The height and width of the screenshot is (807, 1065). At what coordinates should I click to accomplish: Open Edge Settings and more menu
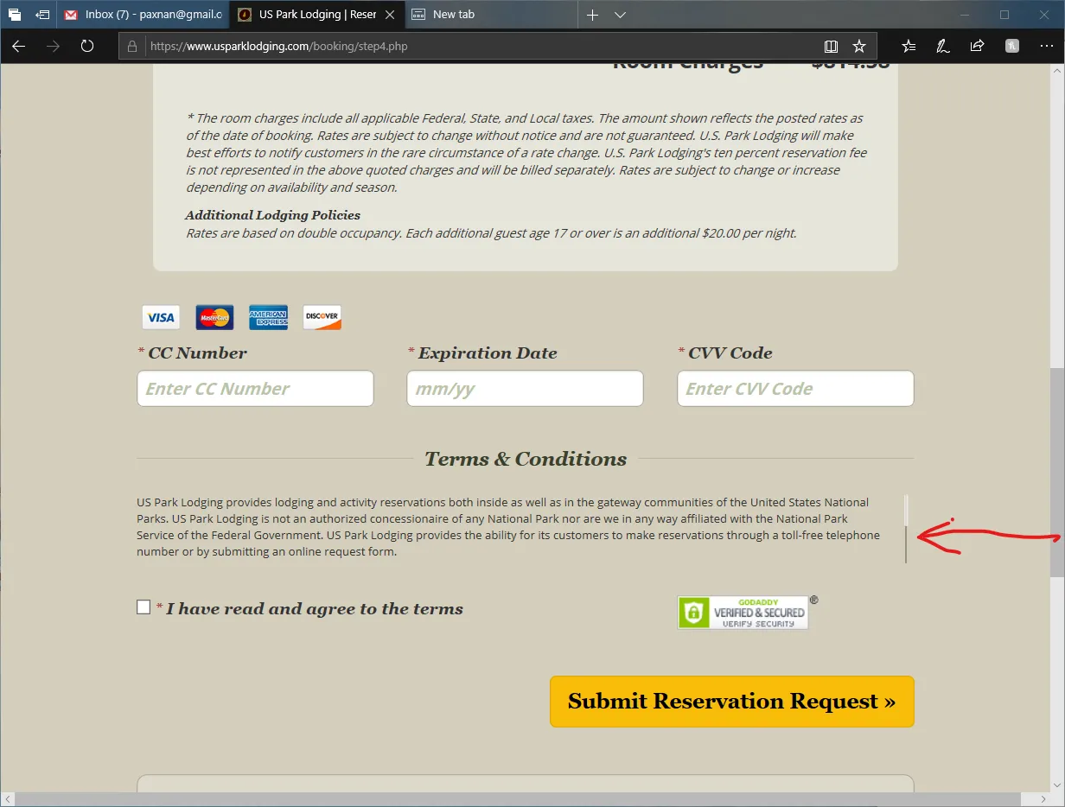click(1046, 46)
